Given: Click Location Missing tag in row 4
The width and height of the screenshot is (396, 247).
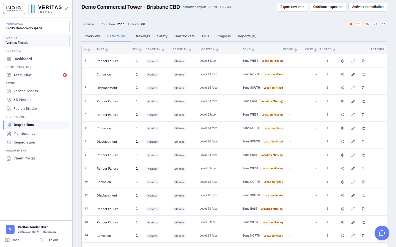Looking at the screenshot, I should coord(271,101).
